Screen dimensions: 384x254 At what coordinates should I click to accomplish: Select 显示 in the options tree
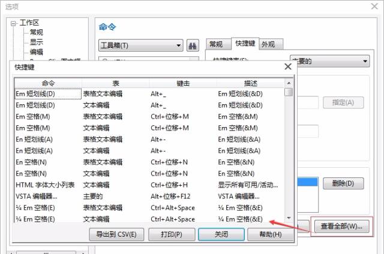pyautogui.click(x=36, y=42)
